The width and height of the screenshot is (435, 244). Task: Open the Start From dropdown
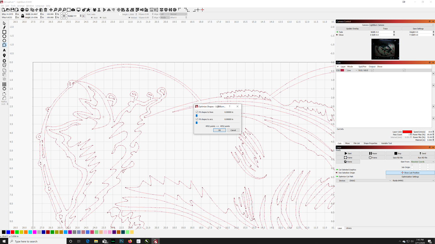(422, 161)
